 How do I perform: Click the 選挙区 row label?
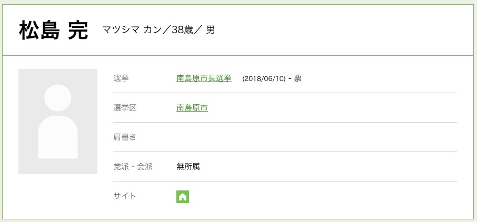point(125,108)
